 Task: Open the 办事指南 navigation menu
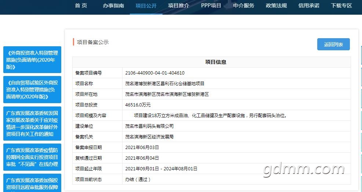(x=113, y=6)
